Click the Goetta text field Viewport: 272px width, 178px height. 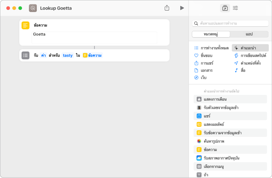94,38
